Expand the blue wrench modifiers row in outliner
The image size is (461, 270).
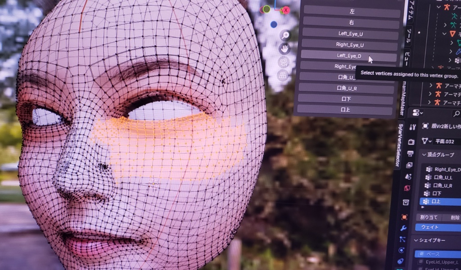[x=452, y=52]
